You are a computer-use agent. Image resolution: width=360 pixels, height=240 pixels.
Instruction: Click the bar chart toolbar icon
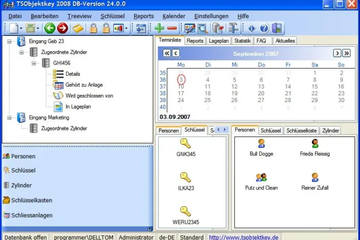click(119, 28)
